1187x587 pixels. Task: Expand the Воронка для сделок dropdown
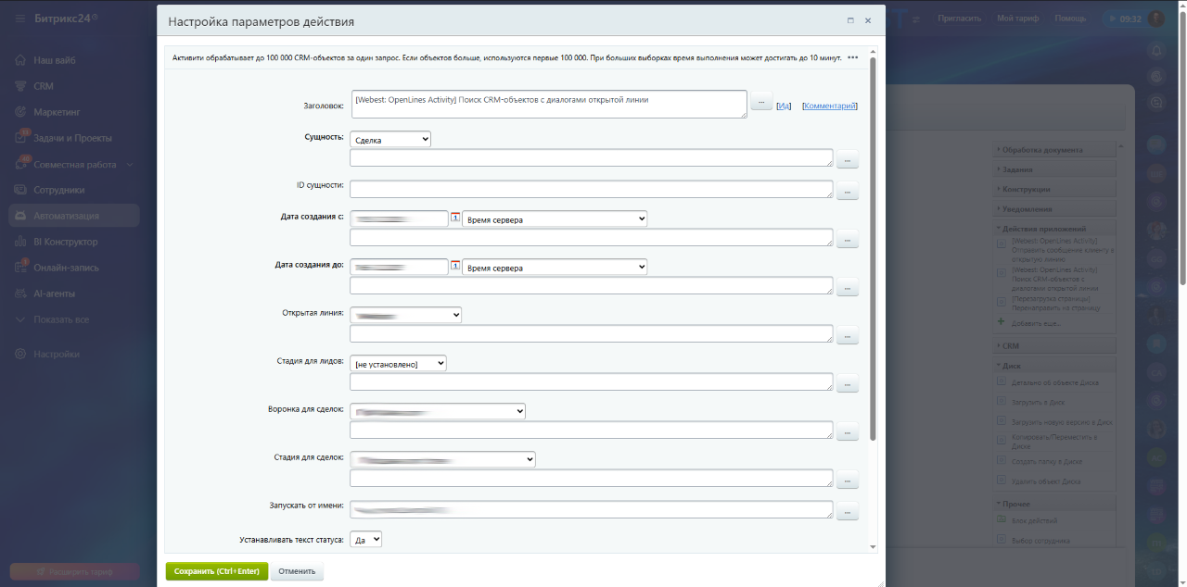(438, 411)
